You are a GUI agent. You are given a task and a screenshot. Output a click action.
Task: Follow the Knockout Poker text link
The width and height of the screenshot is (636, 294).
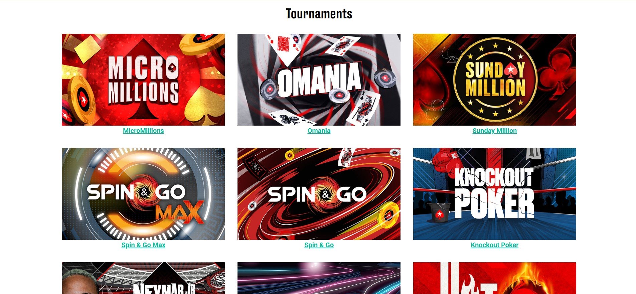point(495,245)
